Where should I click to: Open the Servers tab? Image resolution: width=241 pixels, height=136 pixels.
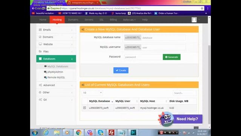[89, 20]
